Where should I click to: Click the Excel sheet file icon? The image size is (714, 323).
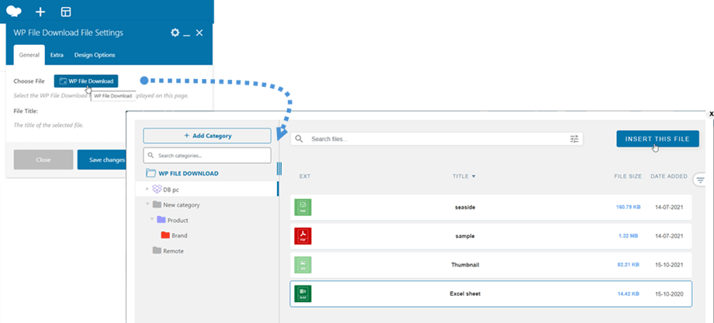pos(302,294)
